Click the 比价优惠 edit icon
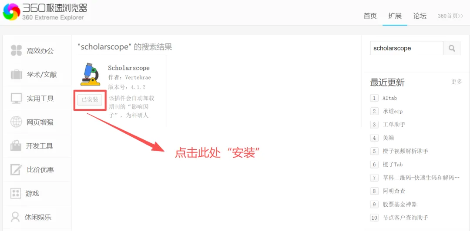Viewport: 470px width, 231px height. (x=16, y=169)
